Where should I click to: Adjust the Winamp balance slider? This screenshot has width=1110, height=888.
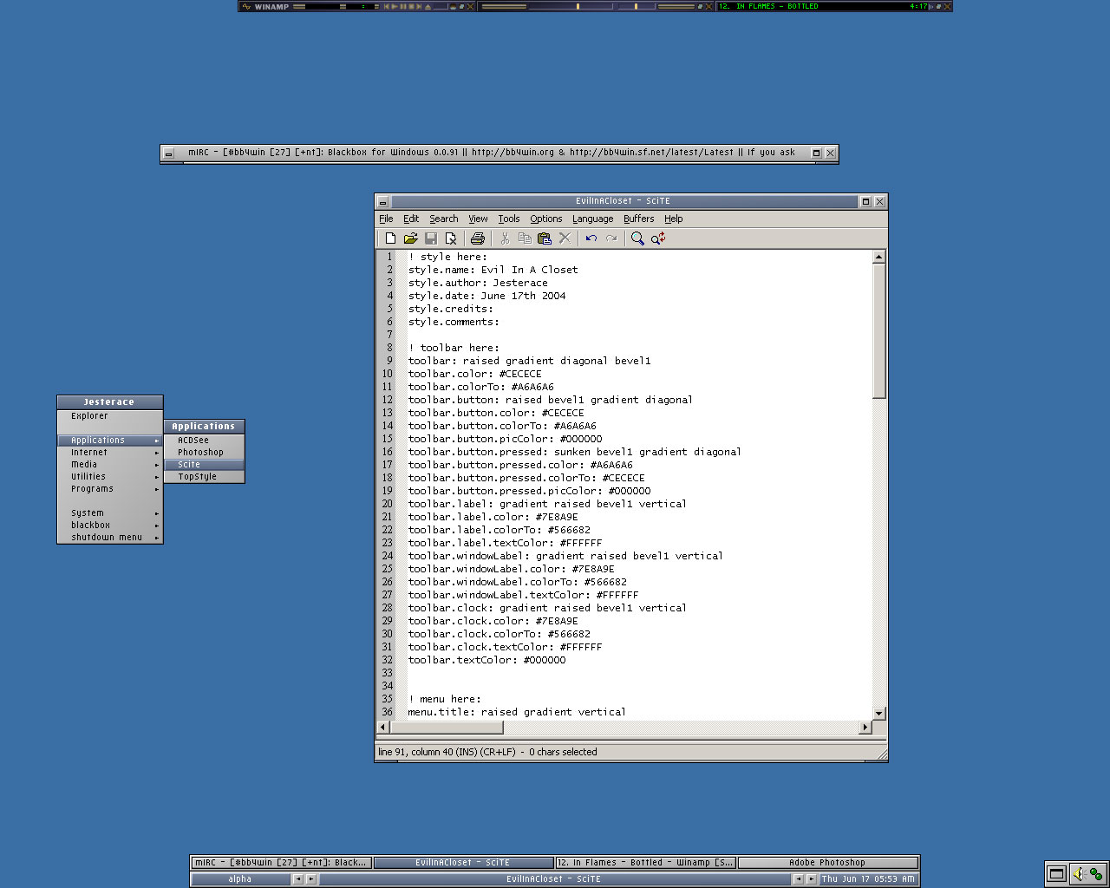637,6
